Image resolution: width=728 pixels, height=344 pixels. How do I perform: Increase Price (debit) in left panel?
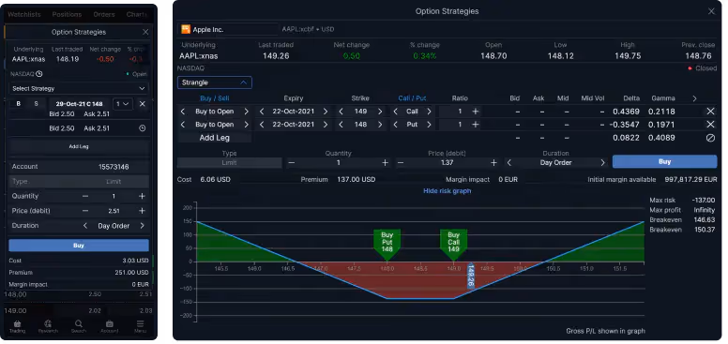point(142,211)
